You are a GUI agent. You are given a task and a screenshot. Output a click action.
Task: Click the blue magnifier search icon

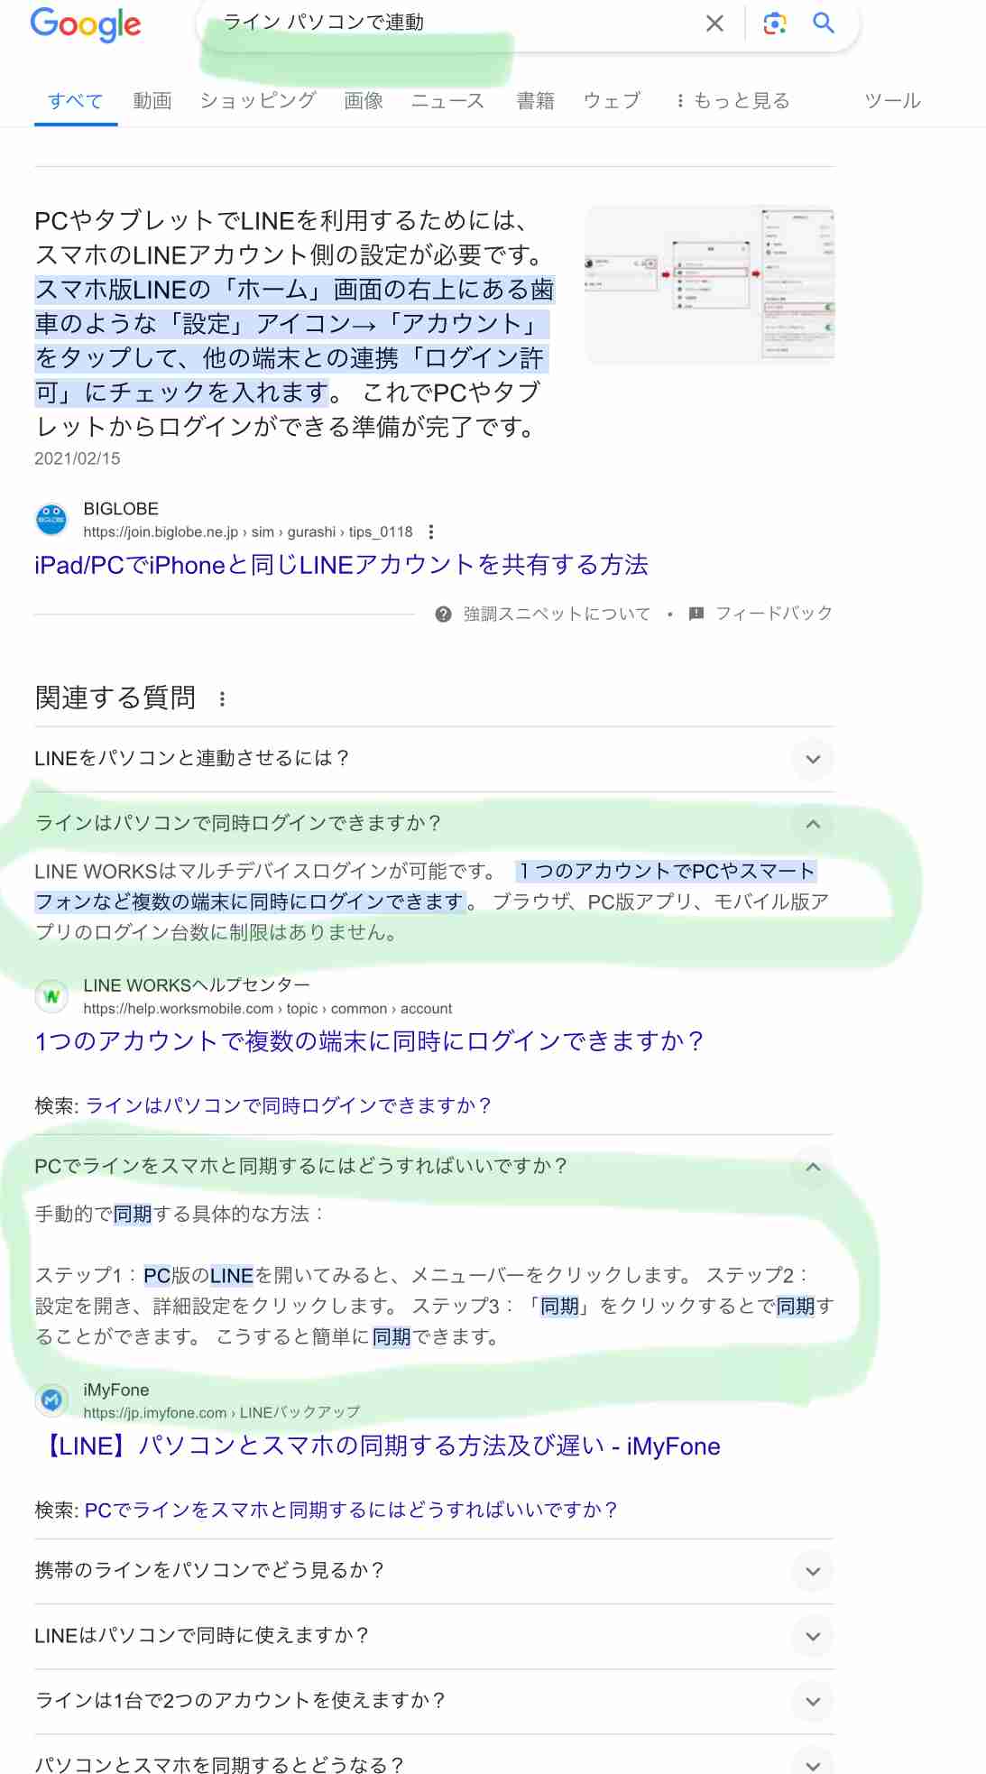click(823, 23)
